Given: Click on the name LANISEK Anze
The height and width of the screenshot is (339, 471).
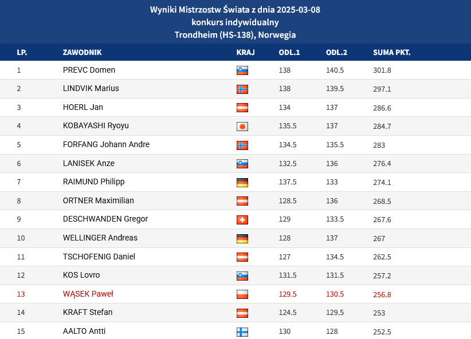Looking at the screenshot, I should pos(88,163).
